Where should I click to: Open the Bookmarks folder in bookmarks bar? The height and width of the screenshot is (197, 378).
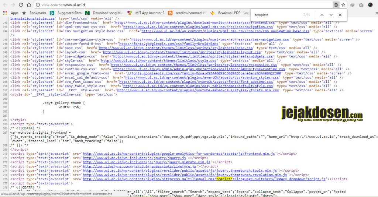[34, 13]
